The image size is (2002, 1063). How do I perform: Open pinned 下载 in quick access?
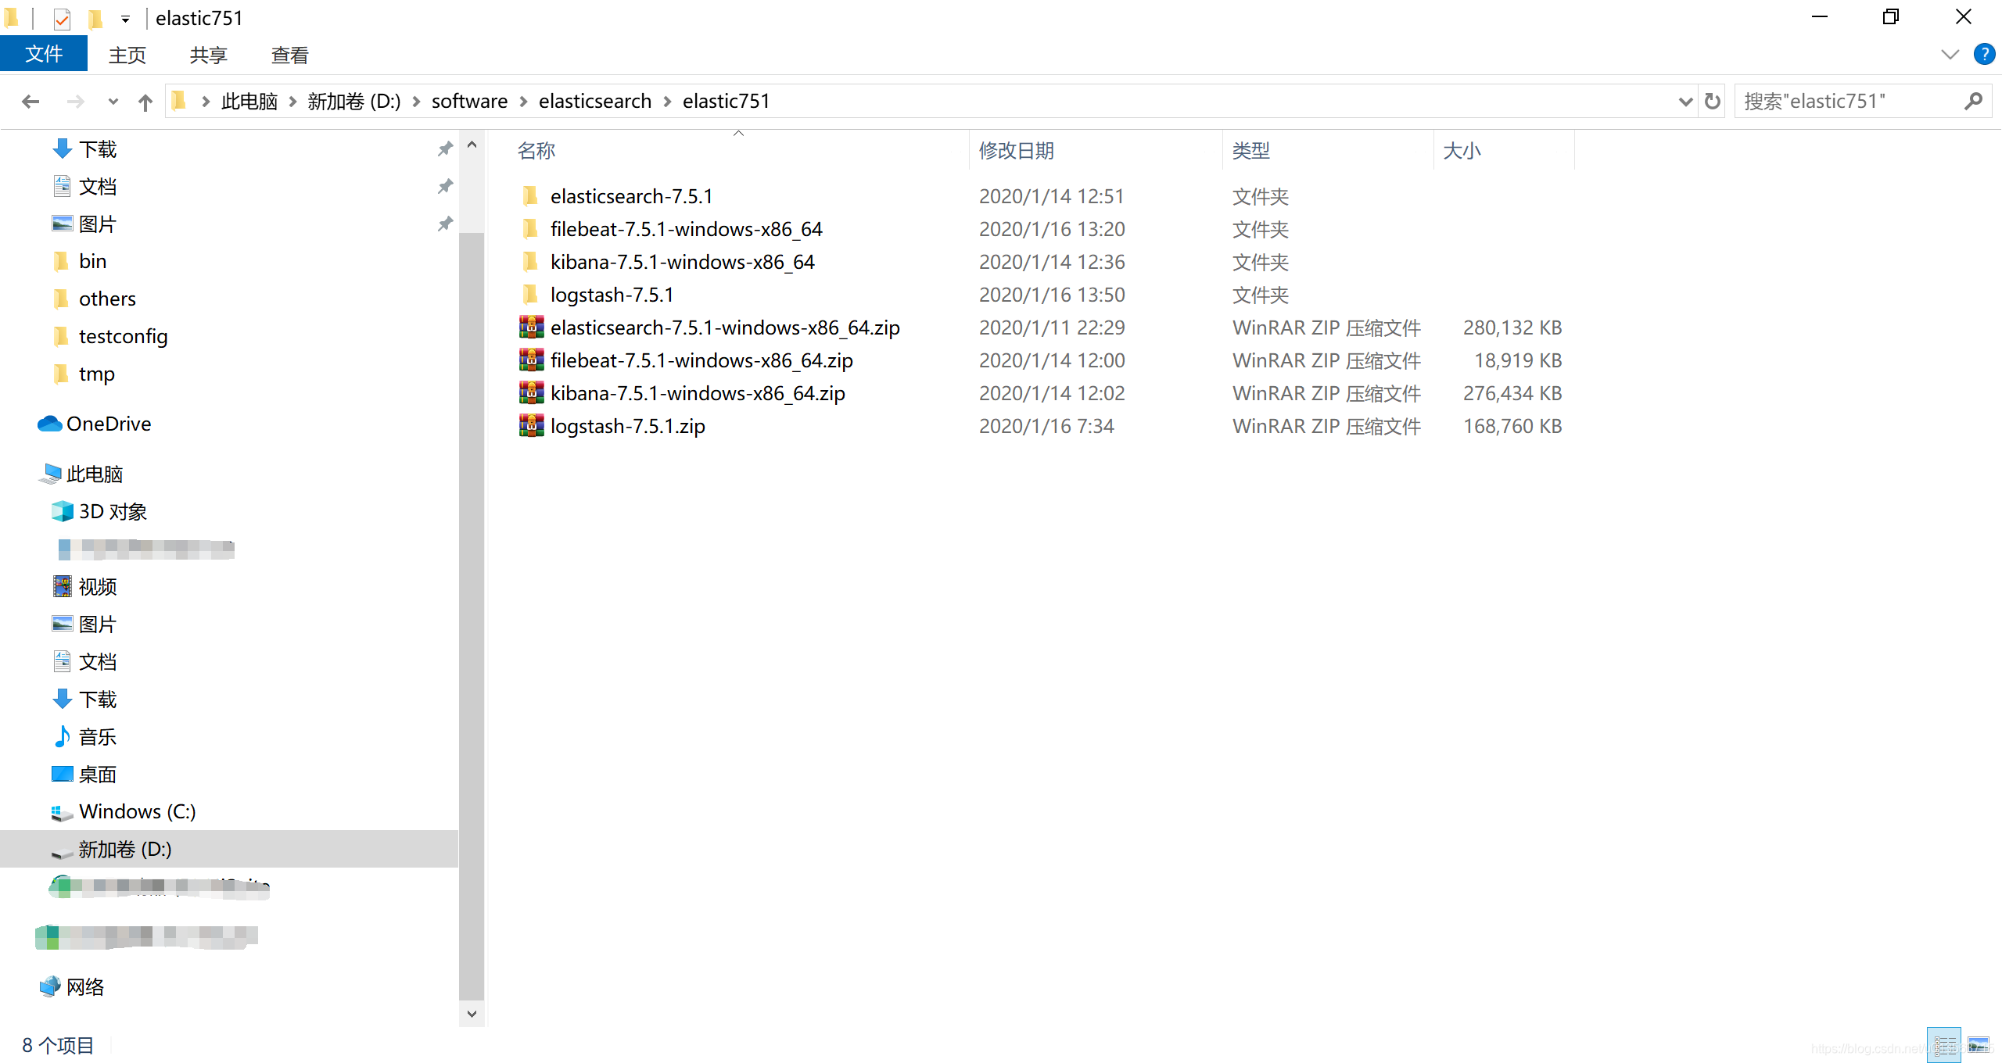click(98, 149)
